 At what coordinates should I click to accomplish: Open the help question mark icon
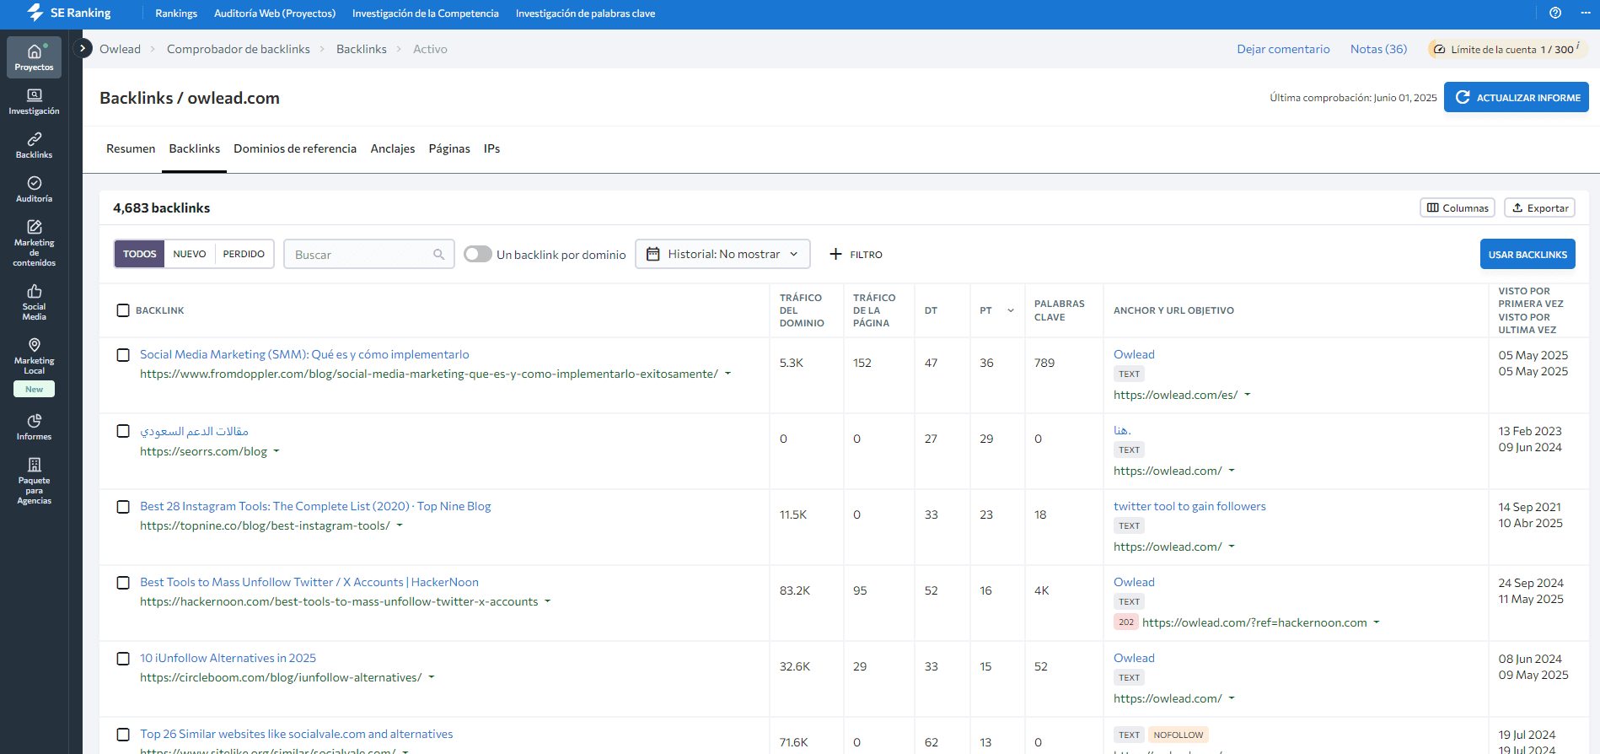pos(1555,13)
